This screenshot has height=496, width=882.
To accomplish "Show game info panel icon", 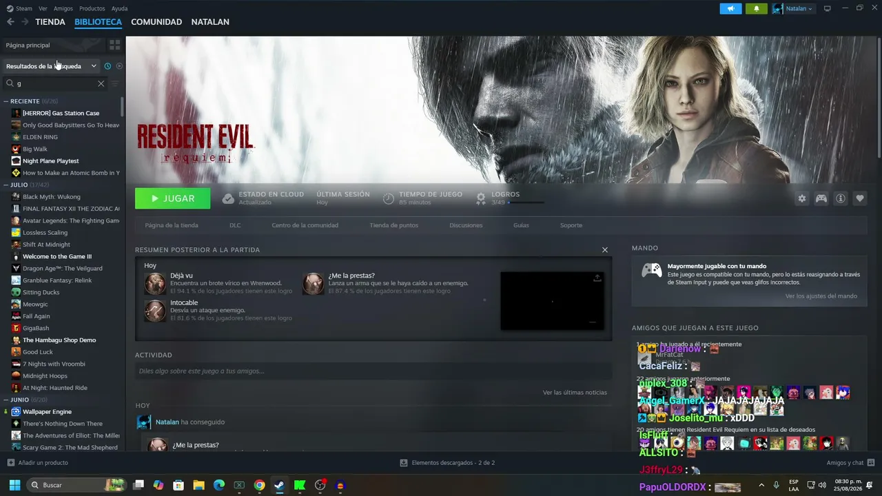I will click(x=841, y=198).
